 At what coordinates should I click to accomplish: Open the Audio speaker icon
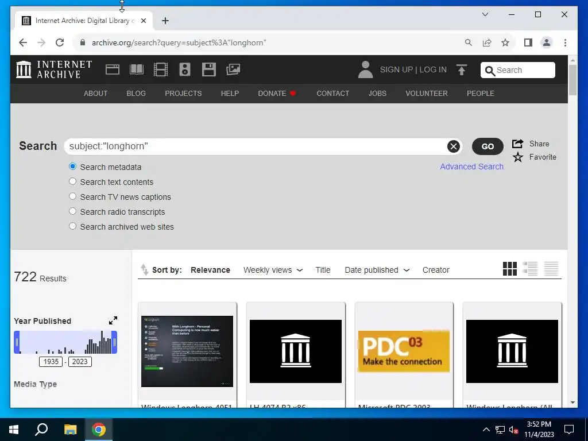click(x=184, y=69)
